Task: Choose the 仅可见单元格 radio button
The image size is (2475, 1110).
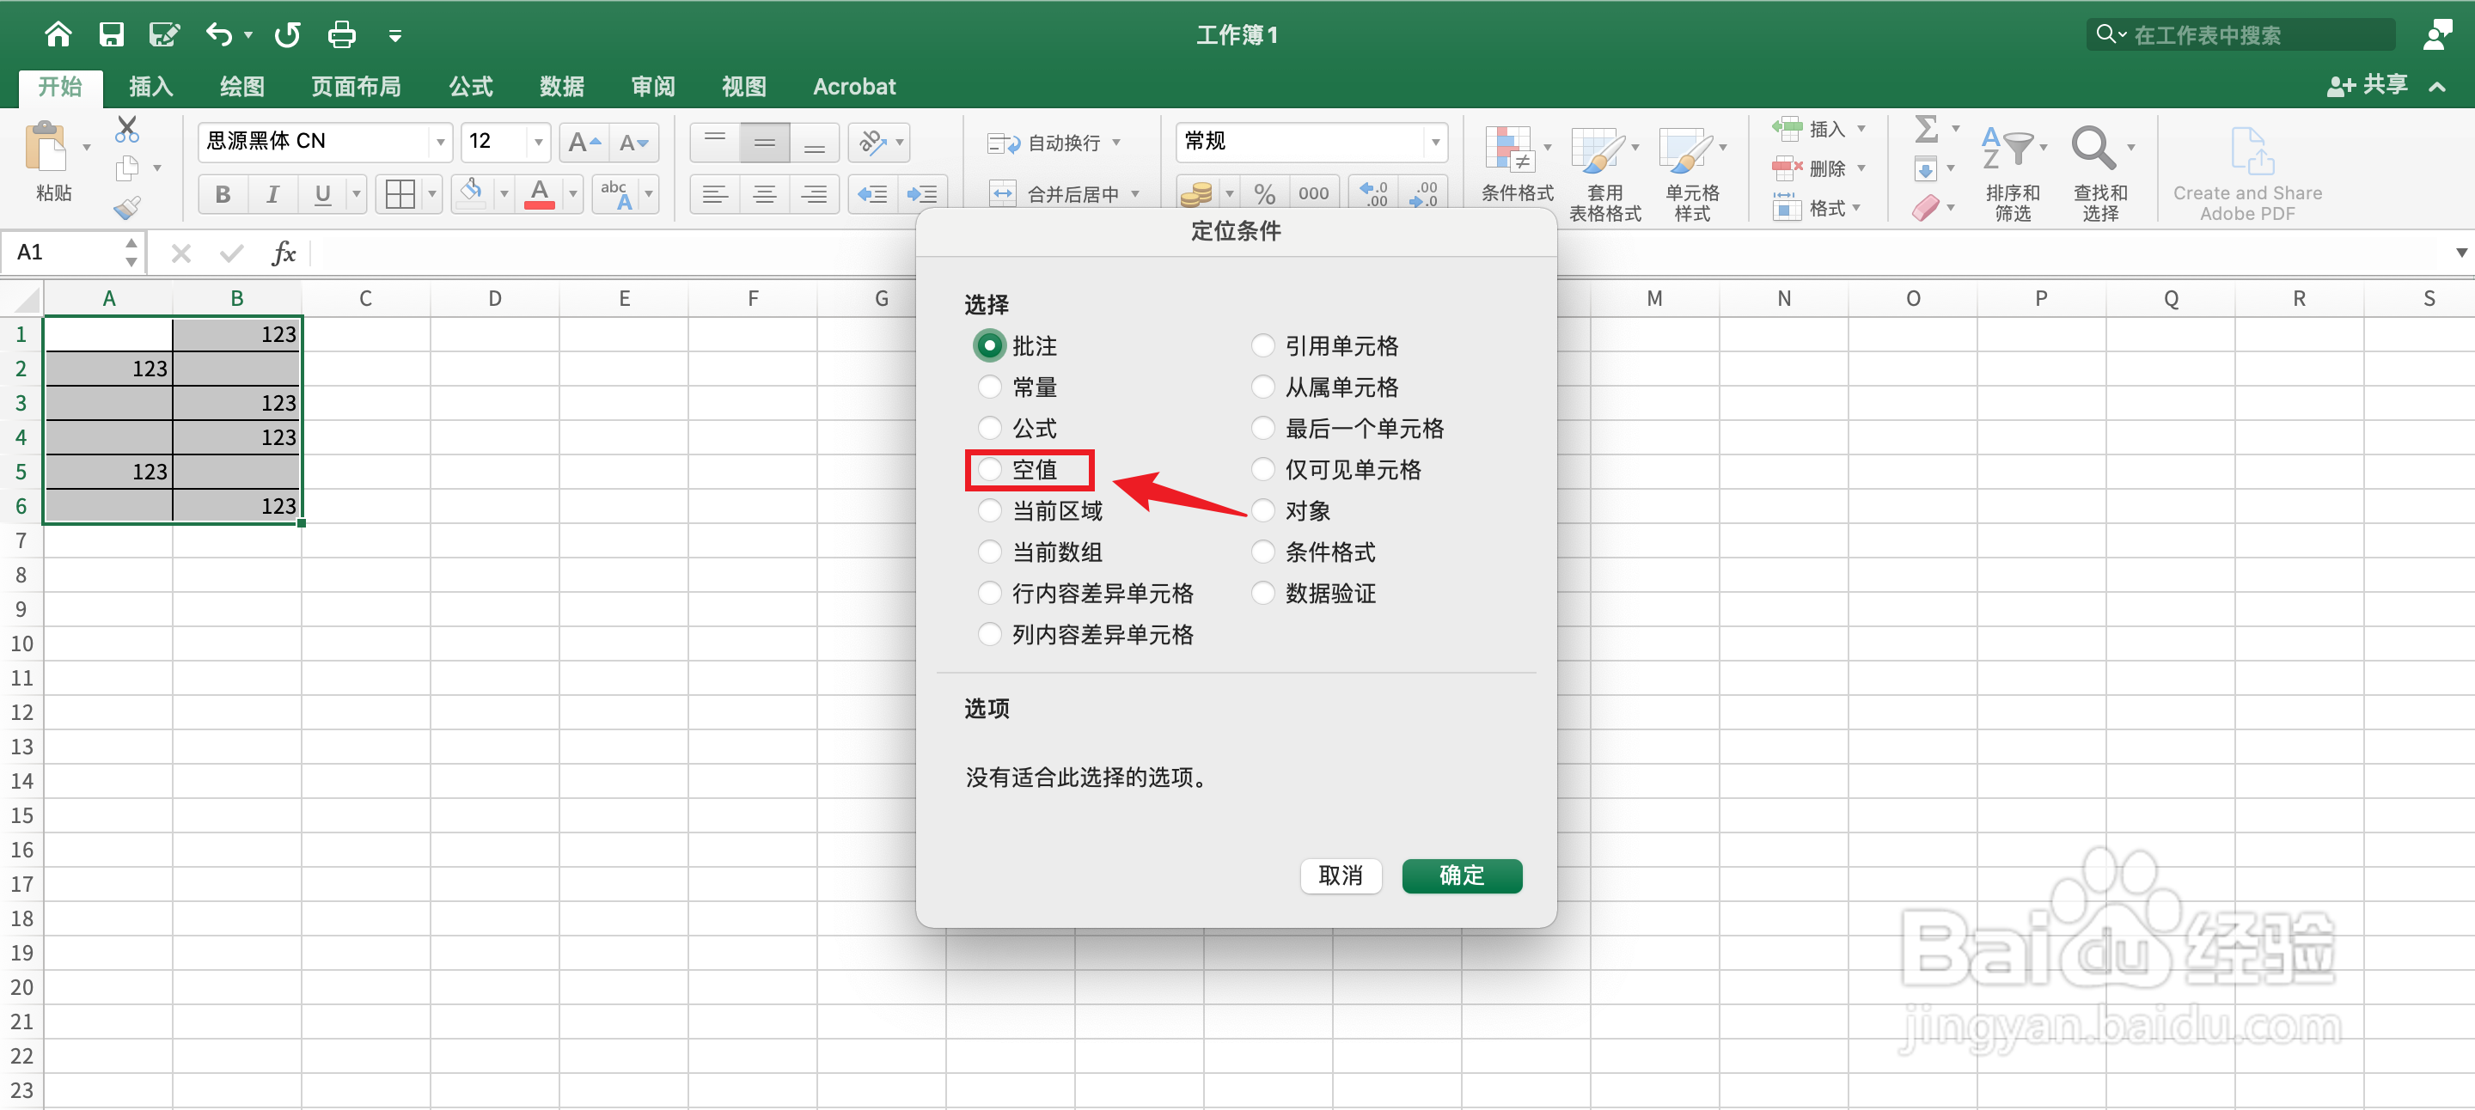Action: click(1262, 470)
